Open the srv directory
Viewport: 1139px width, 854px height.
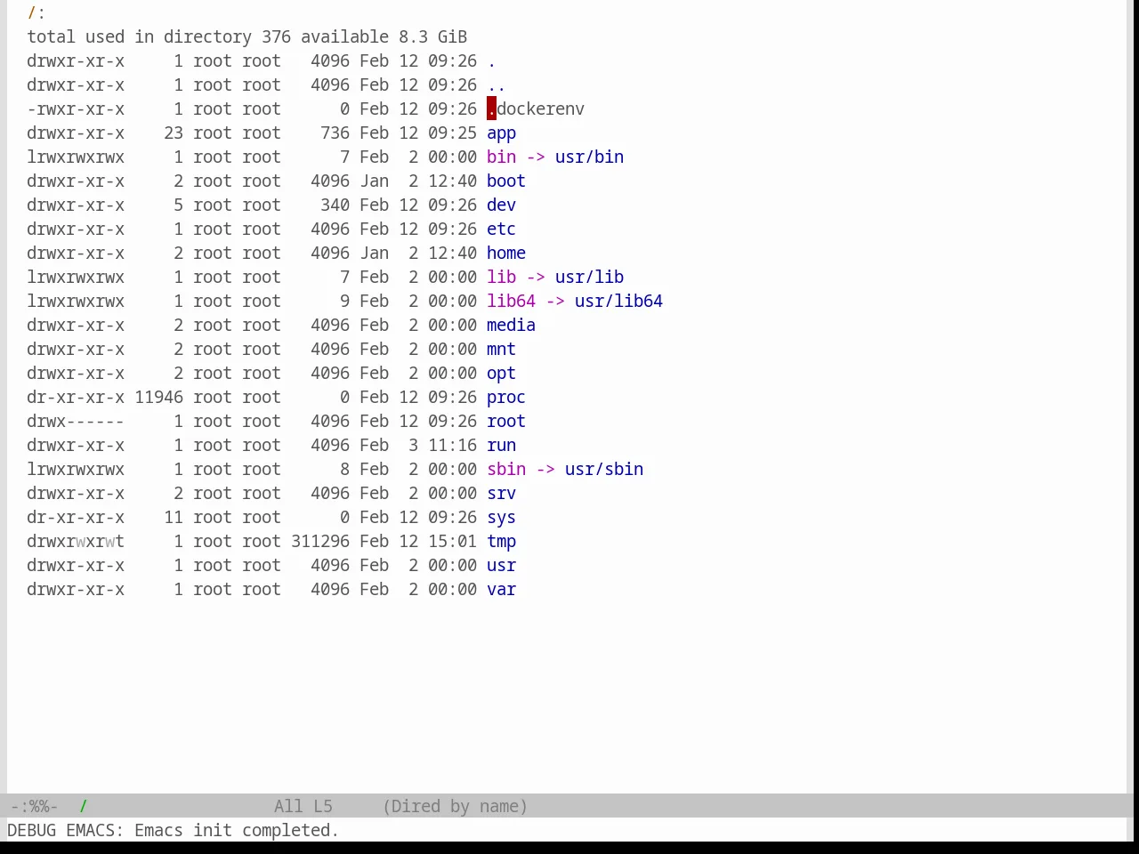point(501,494)
